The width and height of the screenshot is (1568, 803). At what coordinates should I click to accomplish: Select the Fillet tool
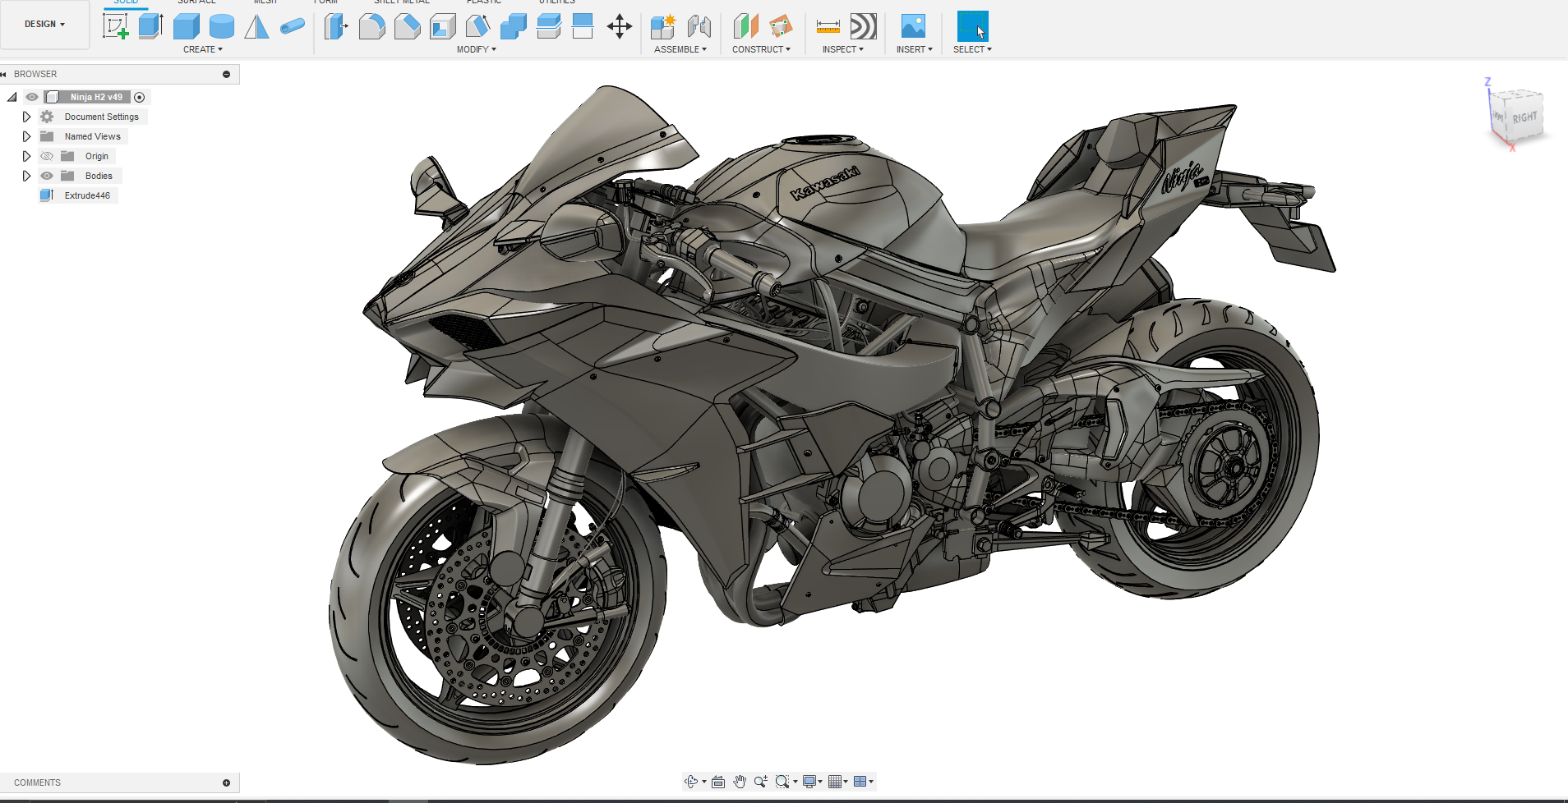pyautogui.click(x=371, y=26)
